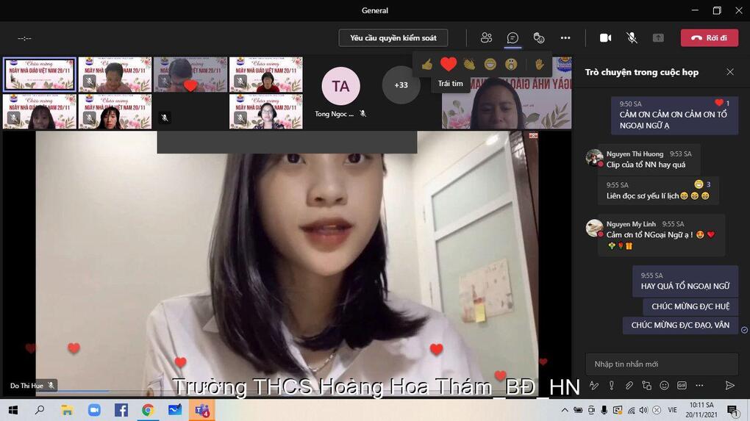The height and width of the screenshot is (421, 750).
Task: Click the message 'CHÚC MỪNG Đ/C ĐẠO, VÂN'
Action: click(680, 325)
